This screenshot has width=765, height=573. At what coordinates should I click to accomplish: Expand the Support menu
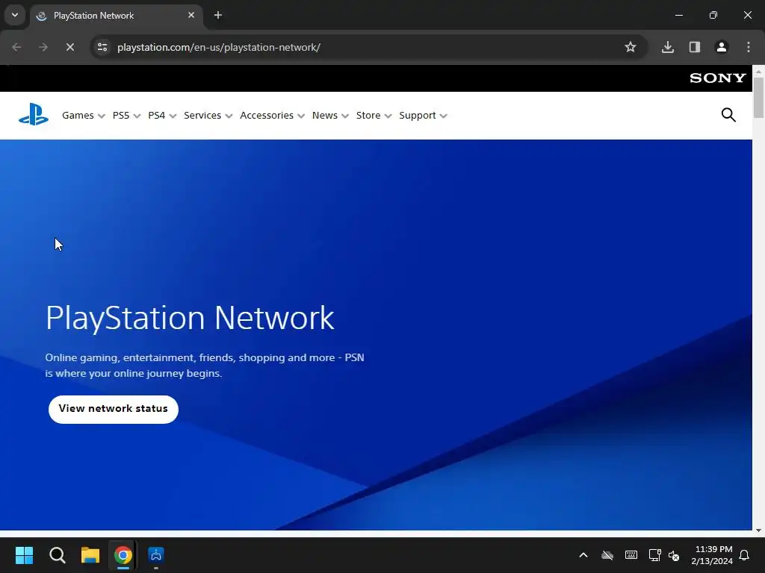click(x=423, y=116)
